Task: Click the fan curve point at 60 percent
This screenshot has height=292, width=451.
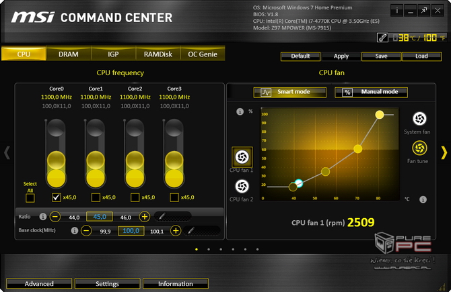Action: pyautogui.click(x=358, y=149)
